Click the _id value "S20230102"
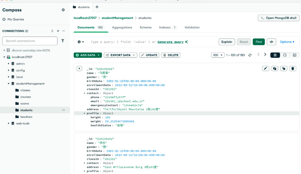301x174 pixels. pos(104,139)
